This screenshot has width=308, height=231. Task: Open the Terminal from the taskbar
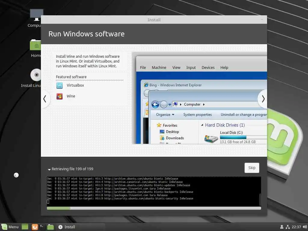coord(42,227)
